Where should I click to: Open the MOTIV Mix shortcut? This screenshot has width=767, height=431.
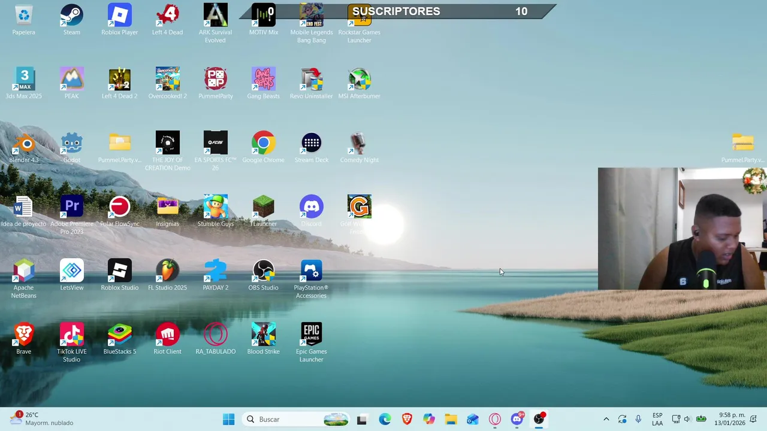263,20
